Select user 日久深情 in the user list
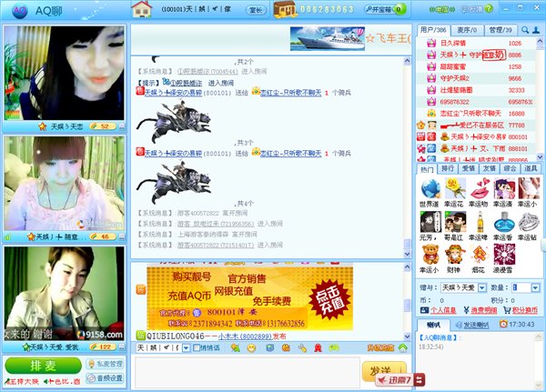 476,43
